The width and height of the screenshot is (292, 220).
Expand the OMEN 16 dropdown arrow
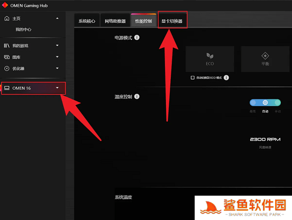click(x=57, y=88)
